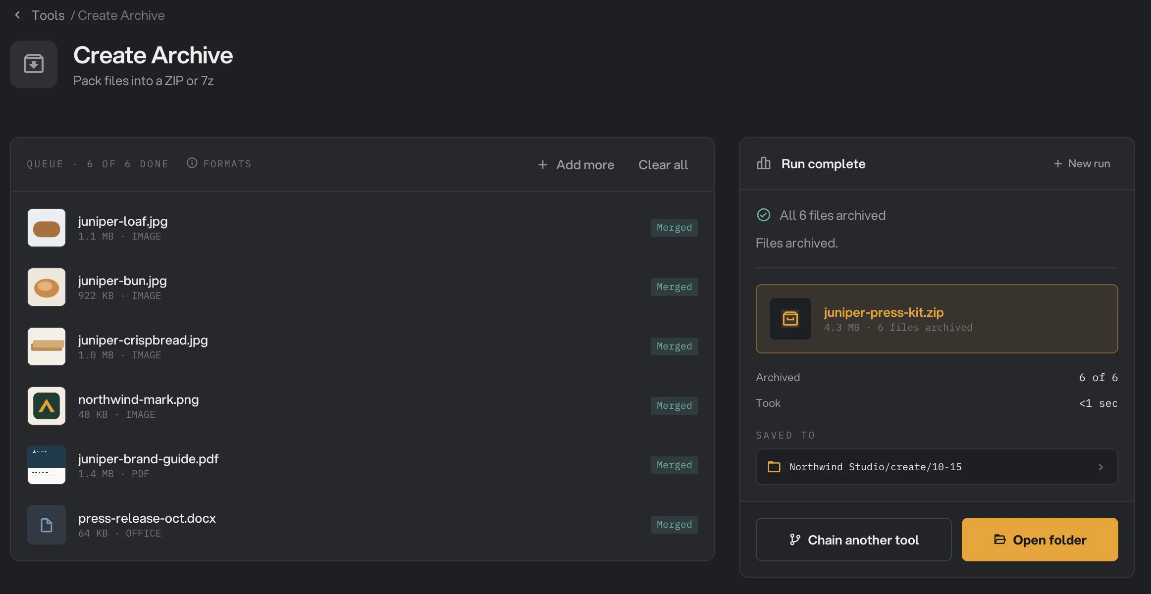Click the Northwind Studio/create/10-15 path
Screen dimensions: 1151x594
(875, 467)
